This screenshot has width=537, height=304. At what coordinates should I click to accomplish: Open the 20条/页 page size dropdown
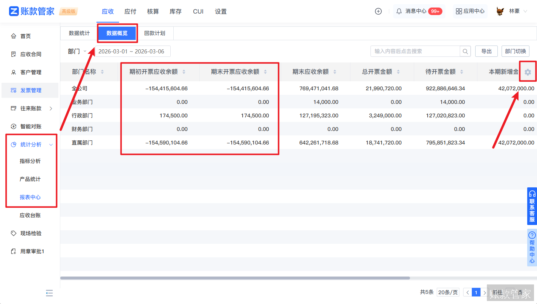tap(448, 292)
